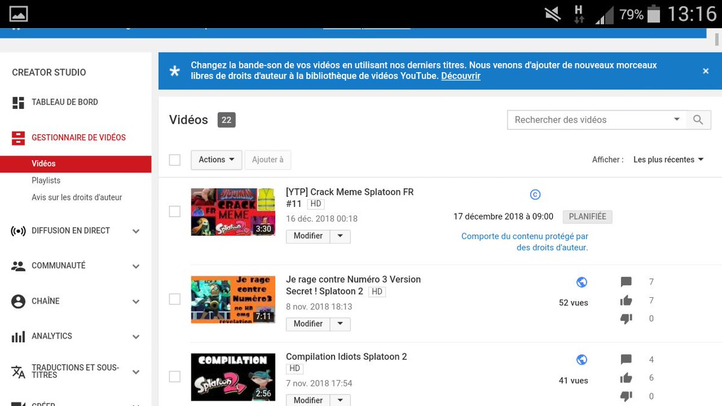Dismiss the blue soundtrack banner
Screen dimensions: 722x406
(706, 71)
